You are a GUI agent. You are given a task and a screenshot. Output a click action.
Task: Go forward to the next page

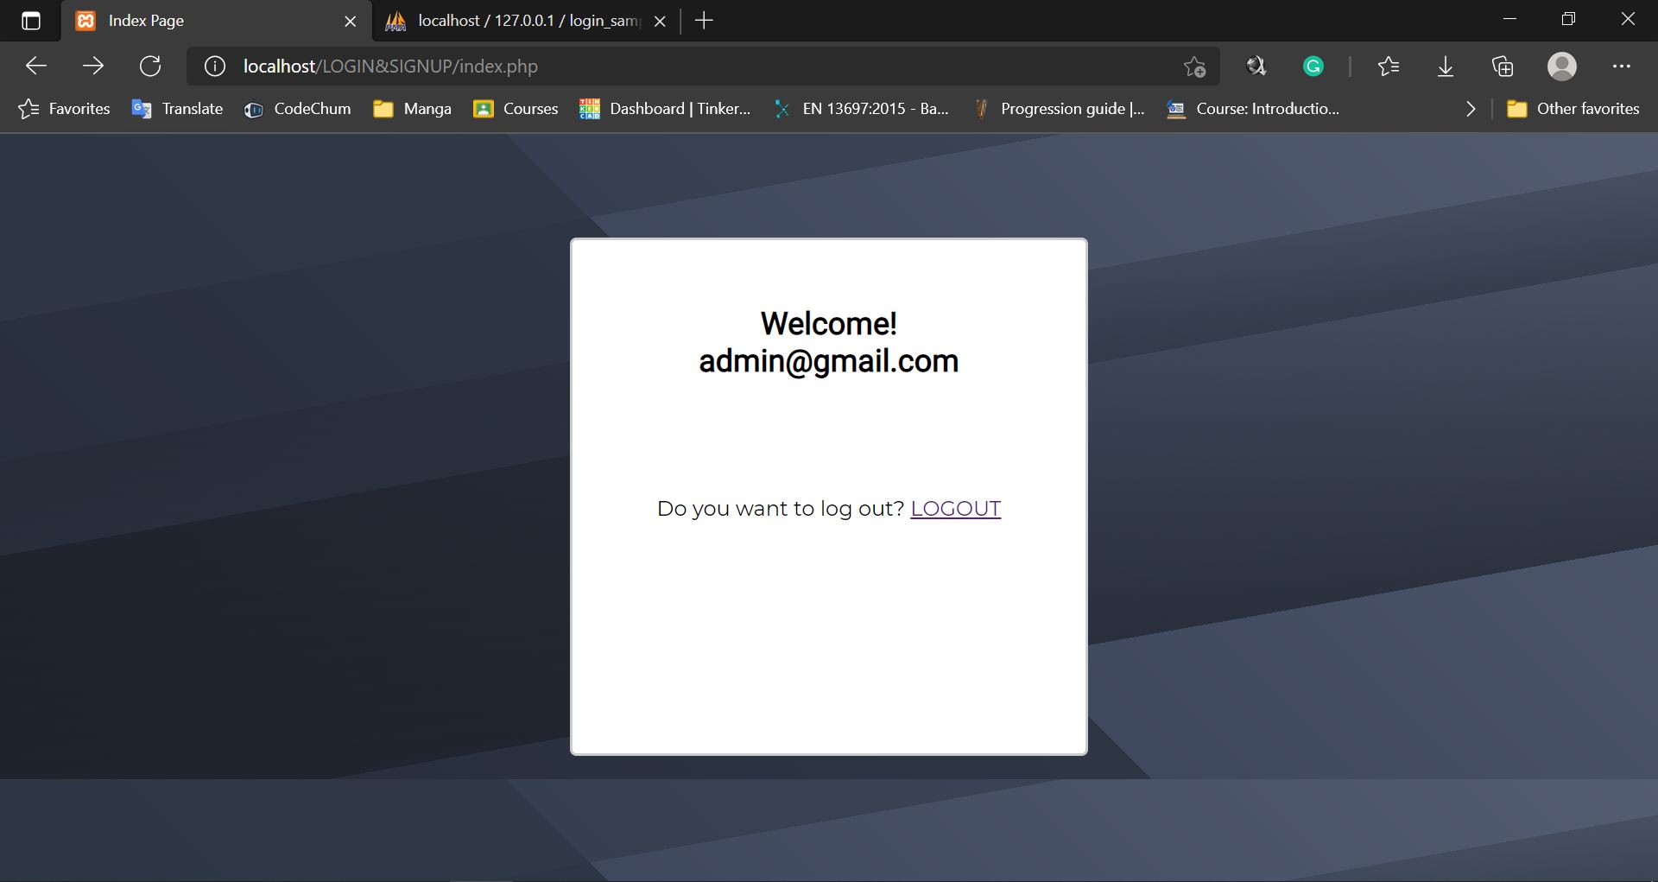pyautogui.click(x=93, y=66)
